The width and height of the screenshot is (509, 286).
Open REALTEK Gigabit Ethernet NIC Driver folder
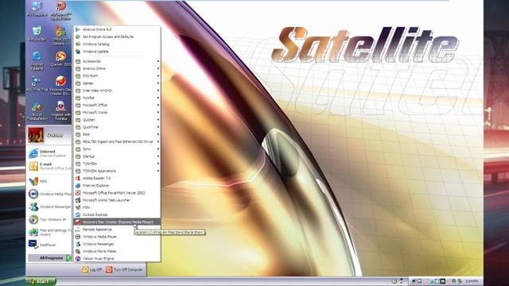pos(117,141)
